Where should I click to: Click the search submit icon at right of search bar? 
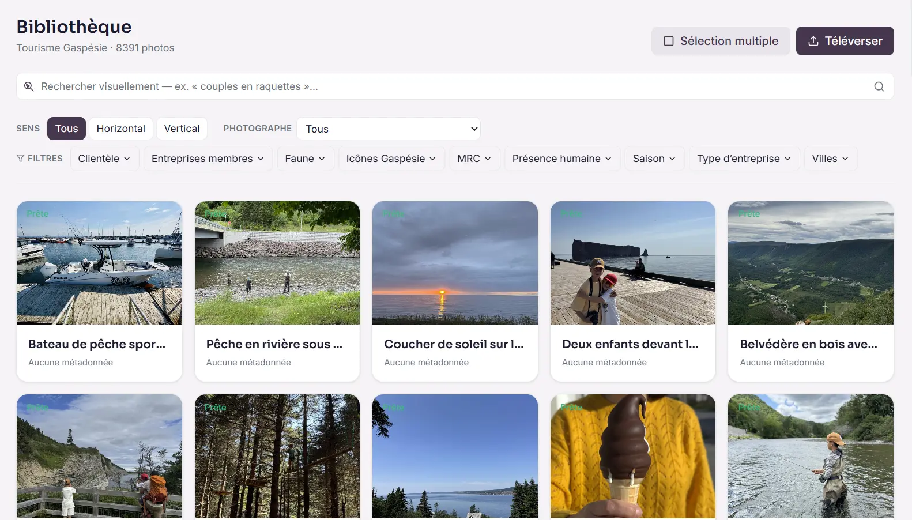(879, 86)
